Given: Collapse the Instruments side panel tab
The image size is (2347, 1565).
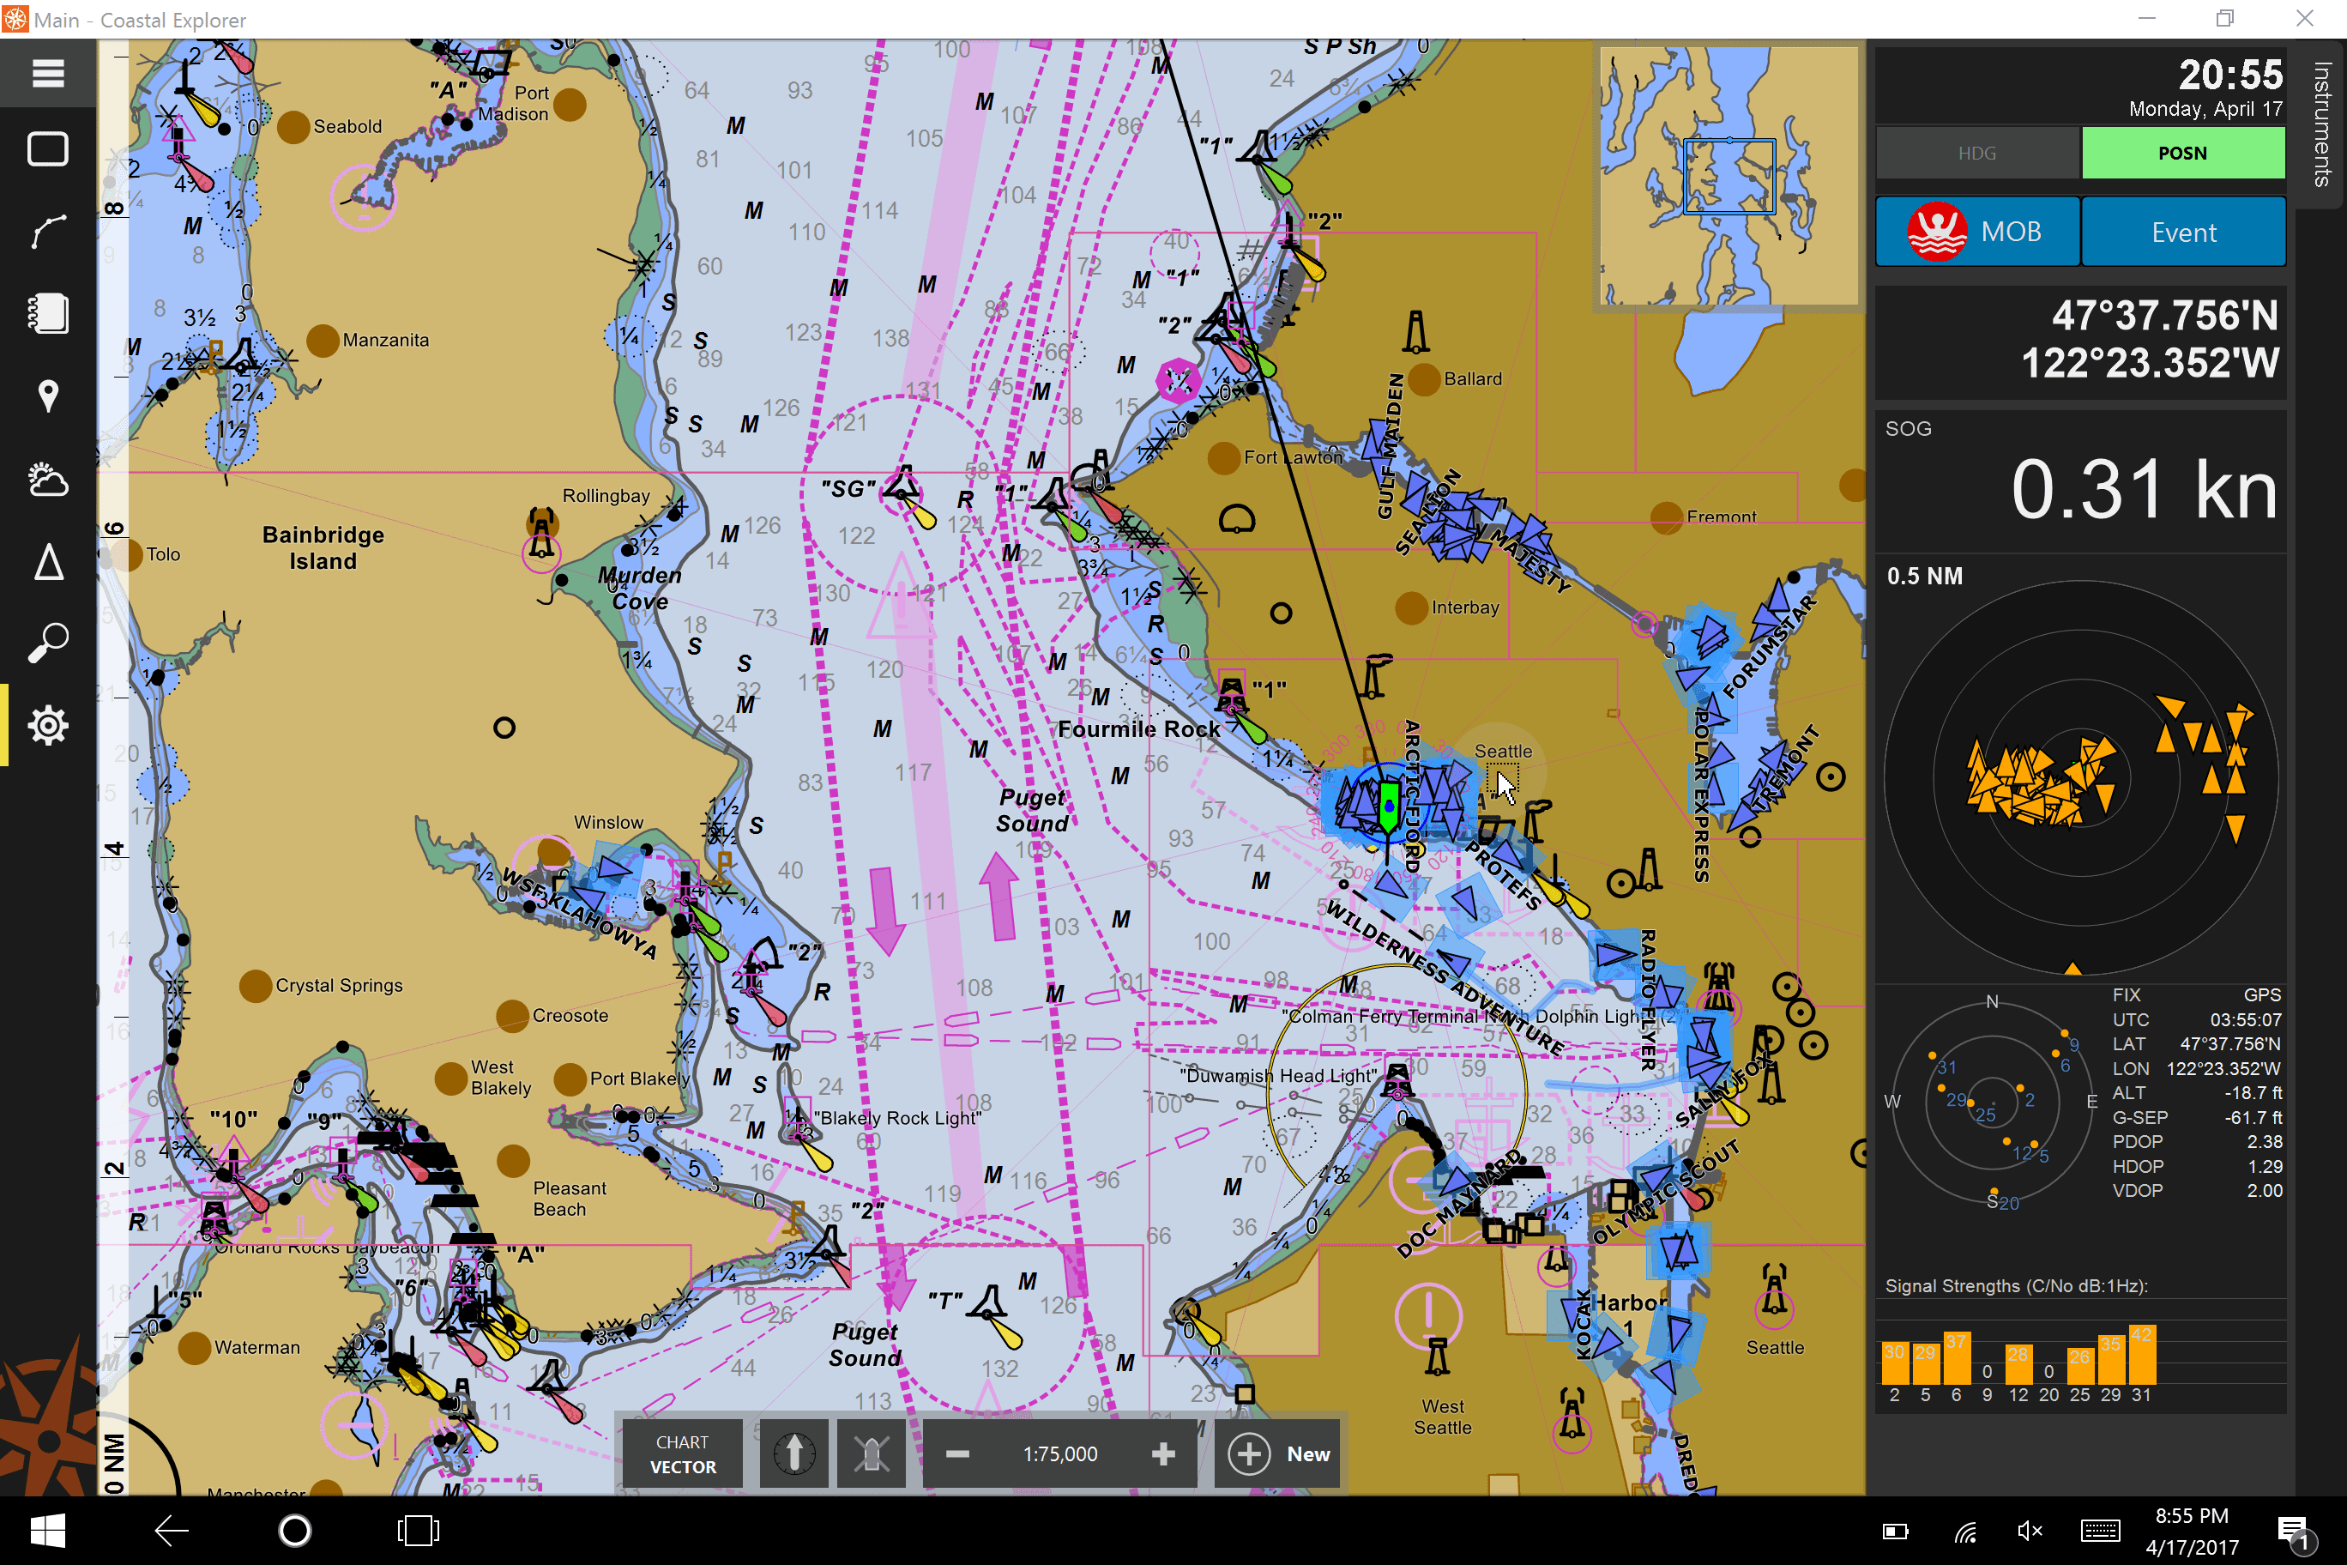Looking at the screenshot, I should point(2321,124).
